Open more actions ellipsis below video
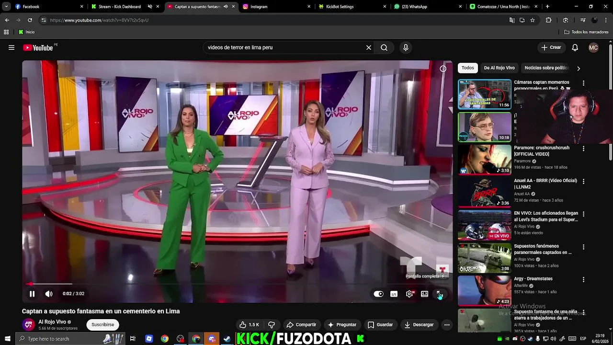This screenshot has height=345, width=613. [x=447, y=324]
